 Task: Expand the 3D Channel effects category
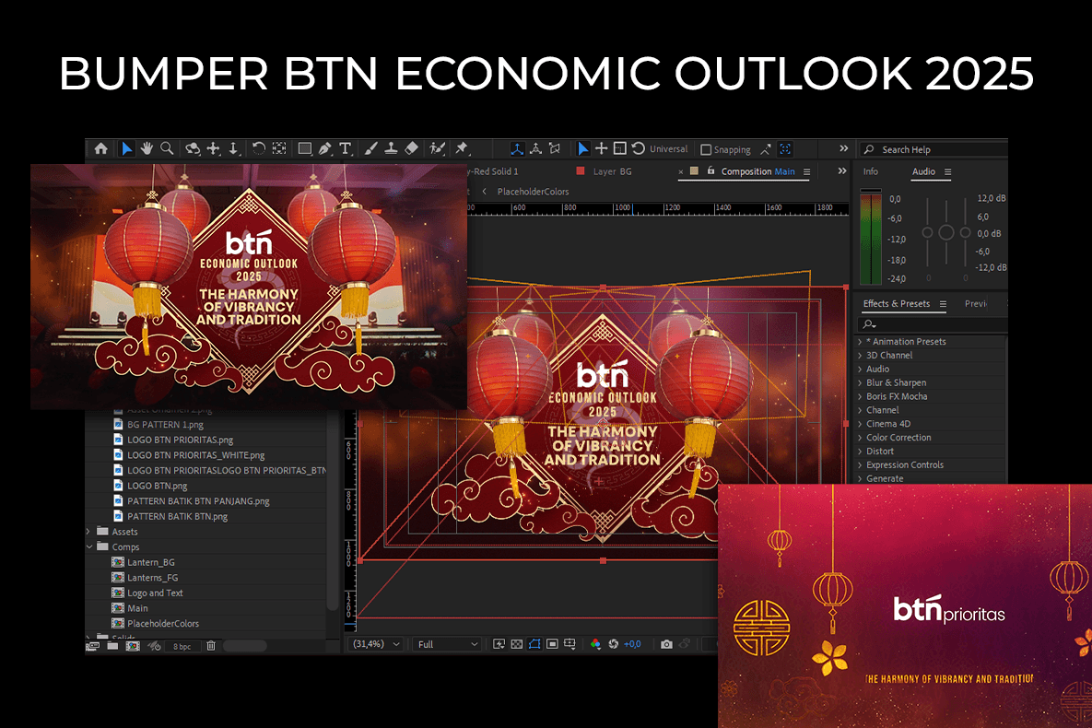pyautogui.click(x=860, y=356)
